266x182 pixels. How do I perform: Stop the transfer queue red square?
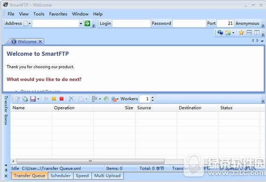62,99
